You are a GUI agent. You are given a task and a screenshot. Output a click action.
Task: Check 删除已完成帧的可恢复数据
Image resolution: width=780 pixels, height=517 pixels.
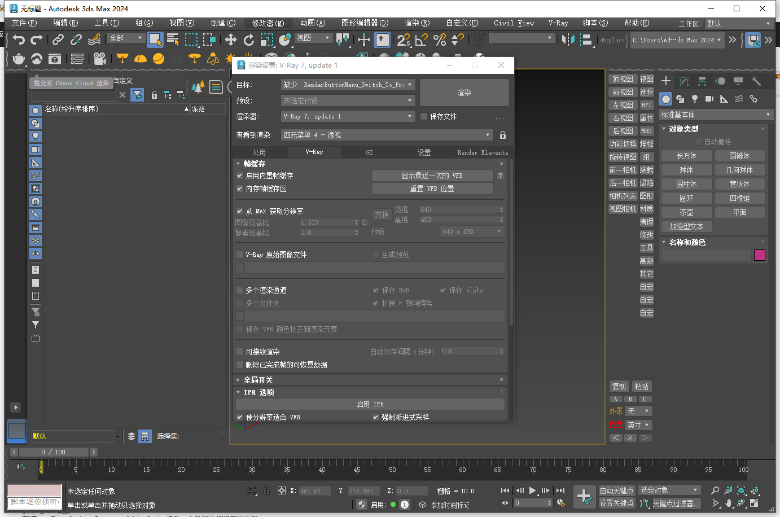point(240,365)
